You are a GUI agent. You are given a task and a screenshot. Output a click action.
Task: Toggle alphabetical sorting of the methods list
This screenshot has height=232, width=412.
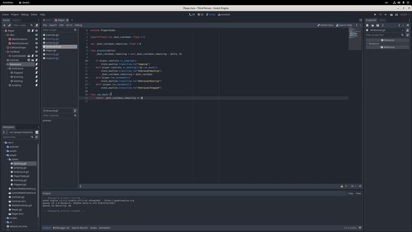tap(75, 111)
